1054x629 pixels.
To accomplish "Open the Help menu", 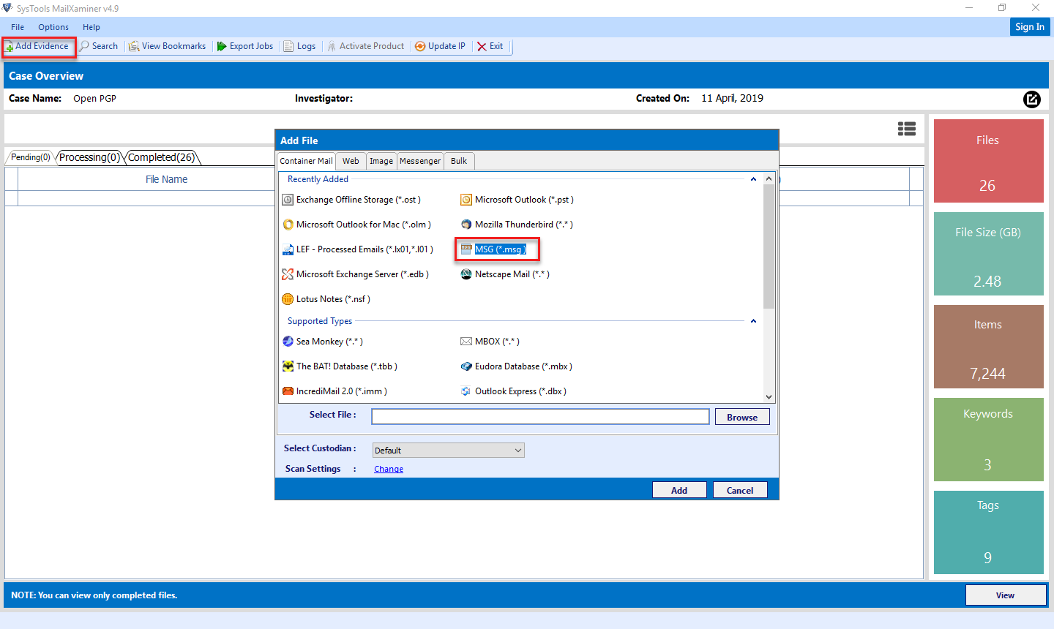I will [91, 27].
